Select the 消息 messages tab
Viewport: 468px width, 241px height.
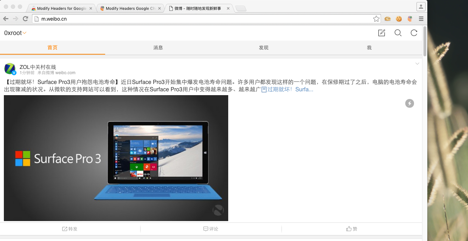(x=158, y=48)
